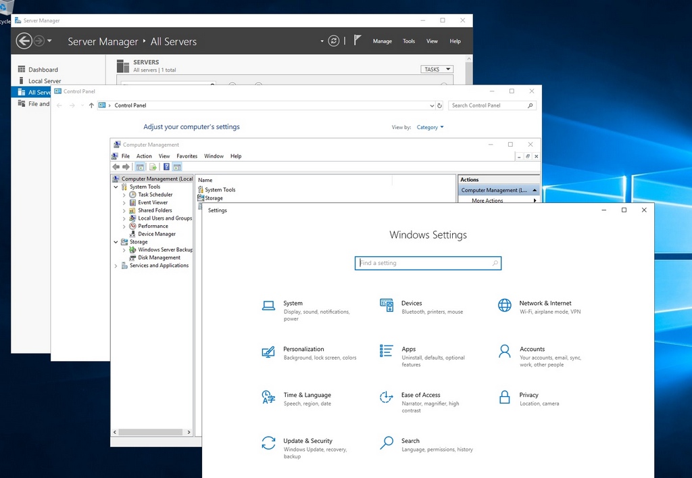Select Disk Management tree item
The width and height of the screenshot is (692, 478).
(x=158, y=258)
